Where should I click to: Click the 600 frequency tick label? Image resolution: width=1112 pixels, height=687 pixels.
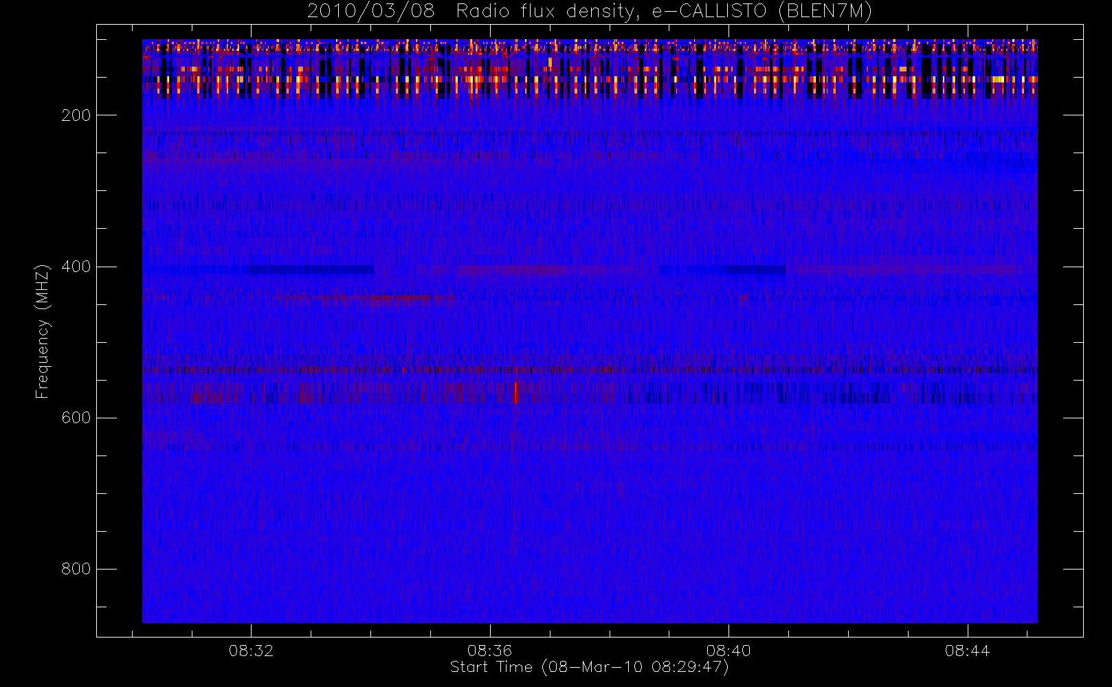tap(76, 418)
